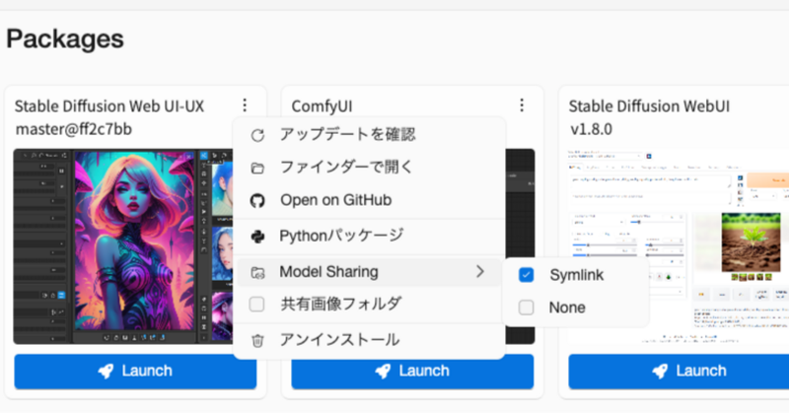789x413 pixels.
Task: Click the None option label
Action: (x=567, y=308)
